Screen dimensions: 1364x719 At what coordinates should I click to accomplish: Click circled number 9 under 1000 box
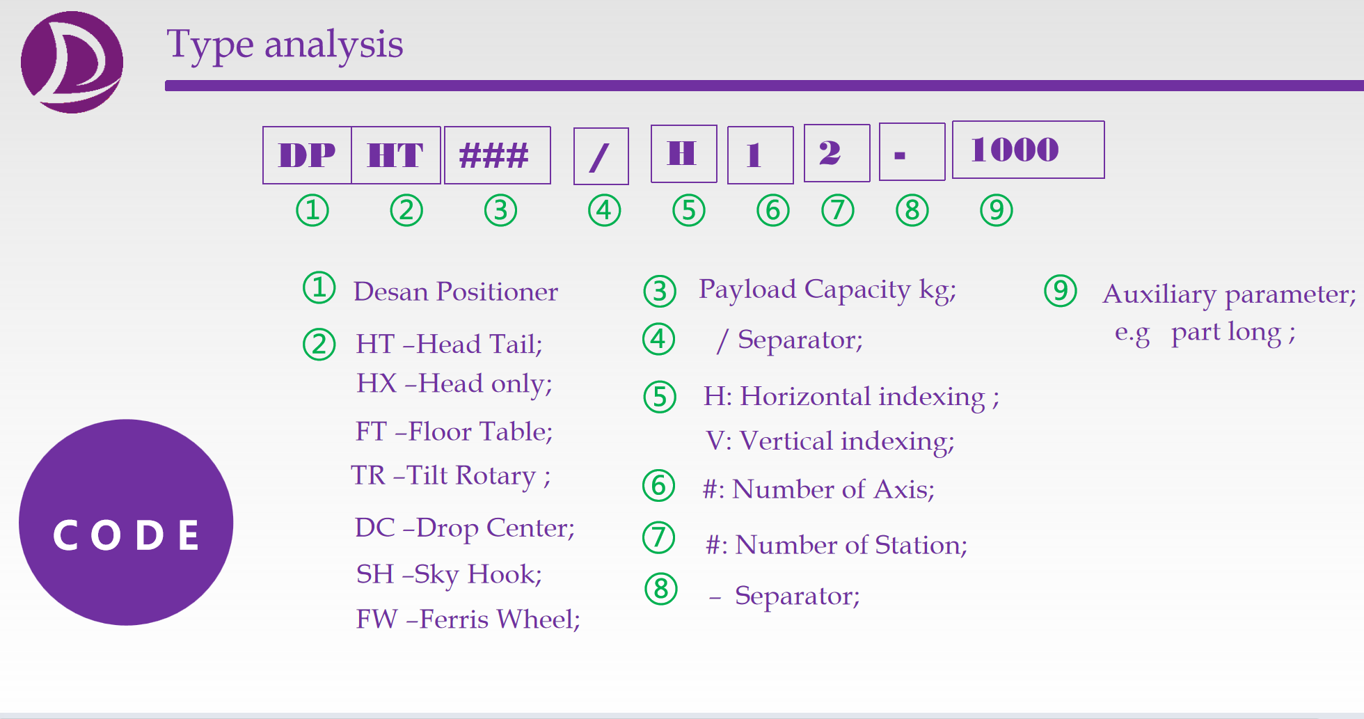pyautogui.click(x=996, y=210)
